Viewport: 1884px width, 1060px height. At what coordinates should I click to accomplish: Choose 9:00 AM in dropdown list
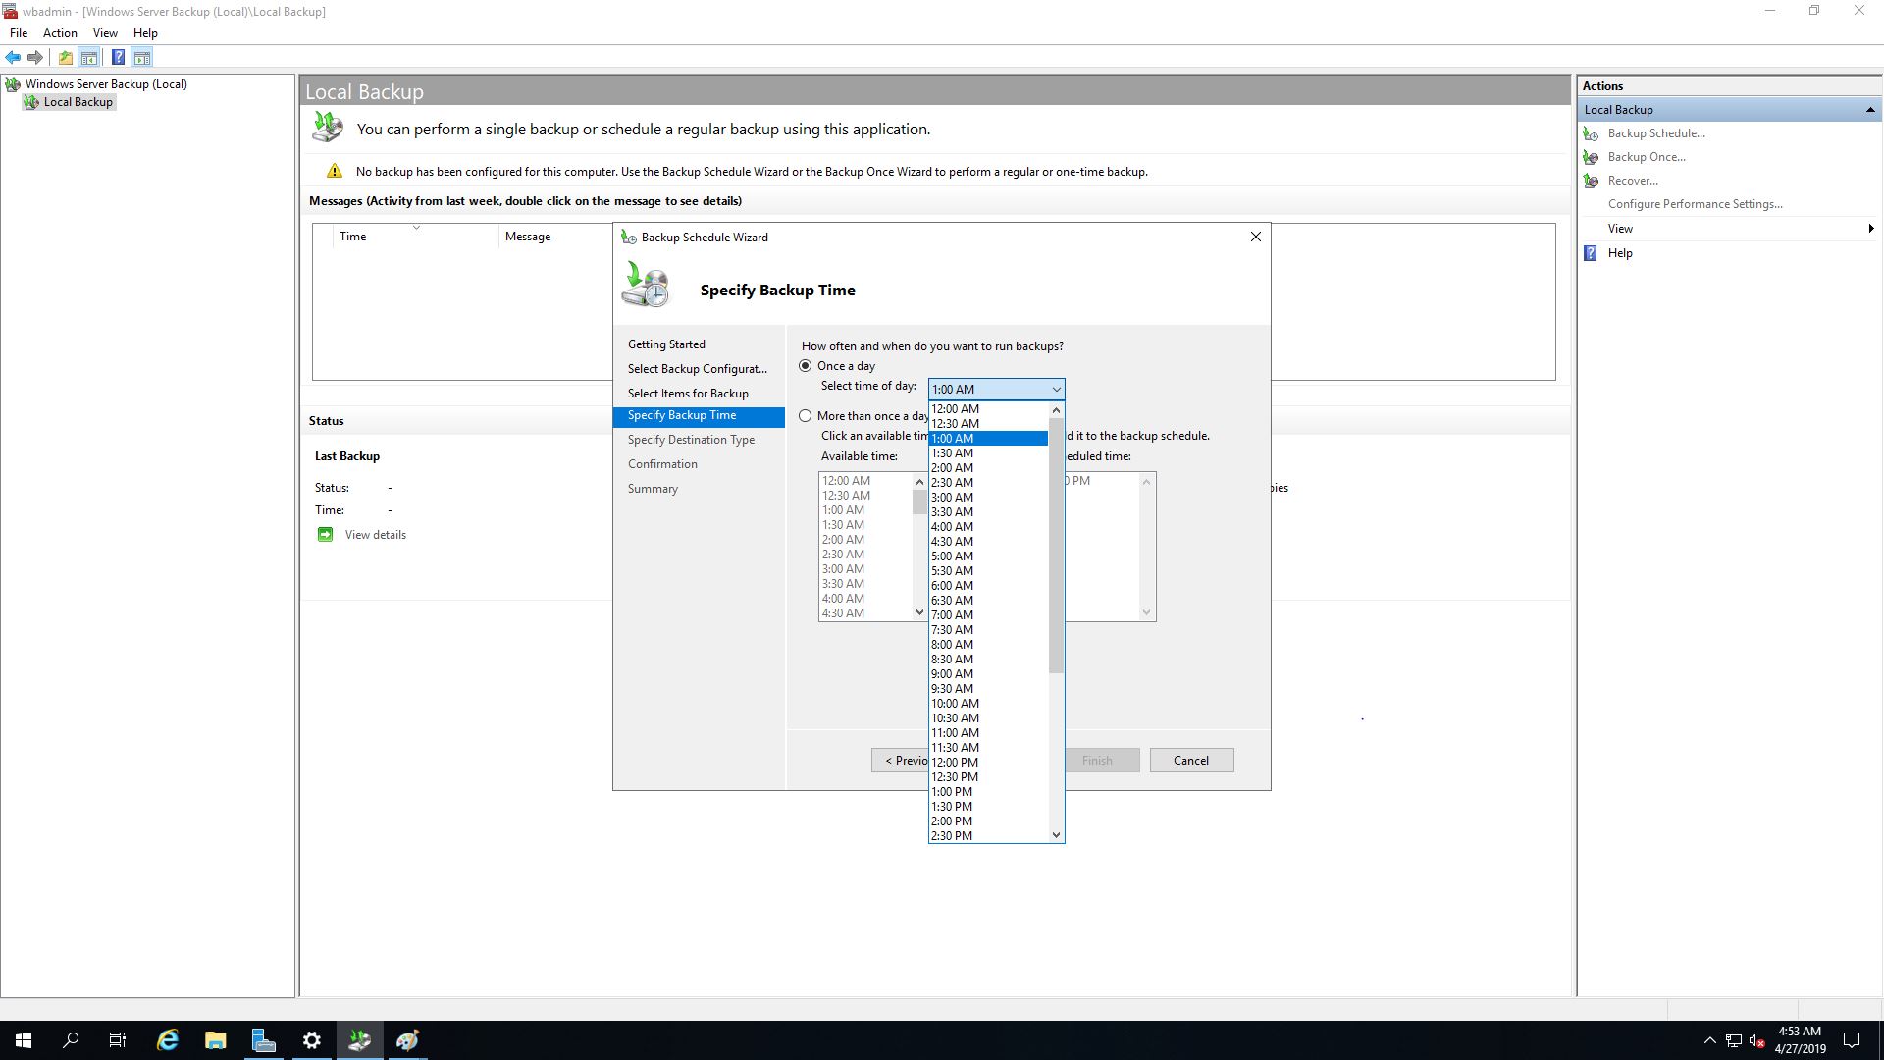tap(989, 674)
